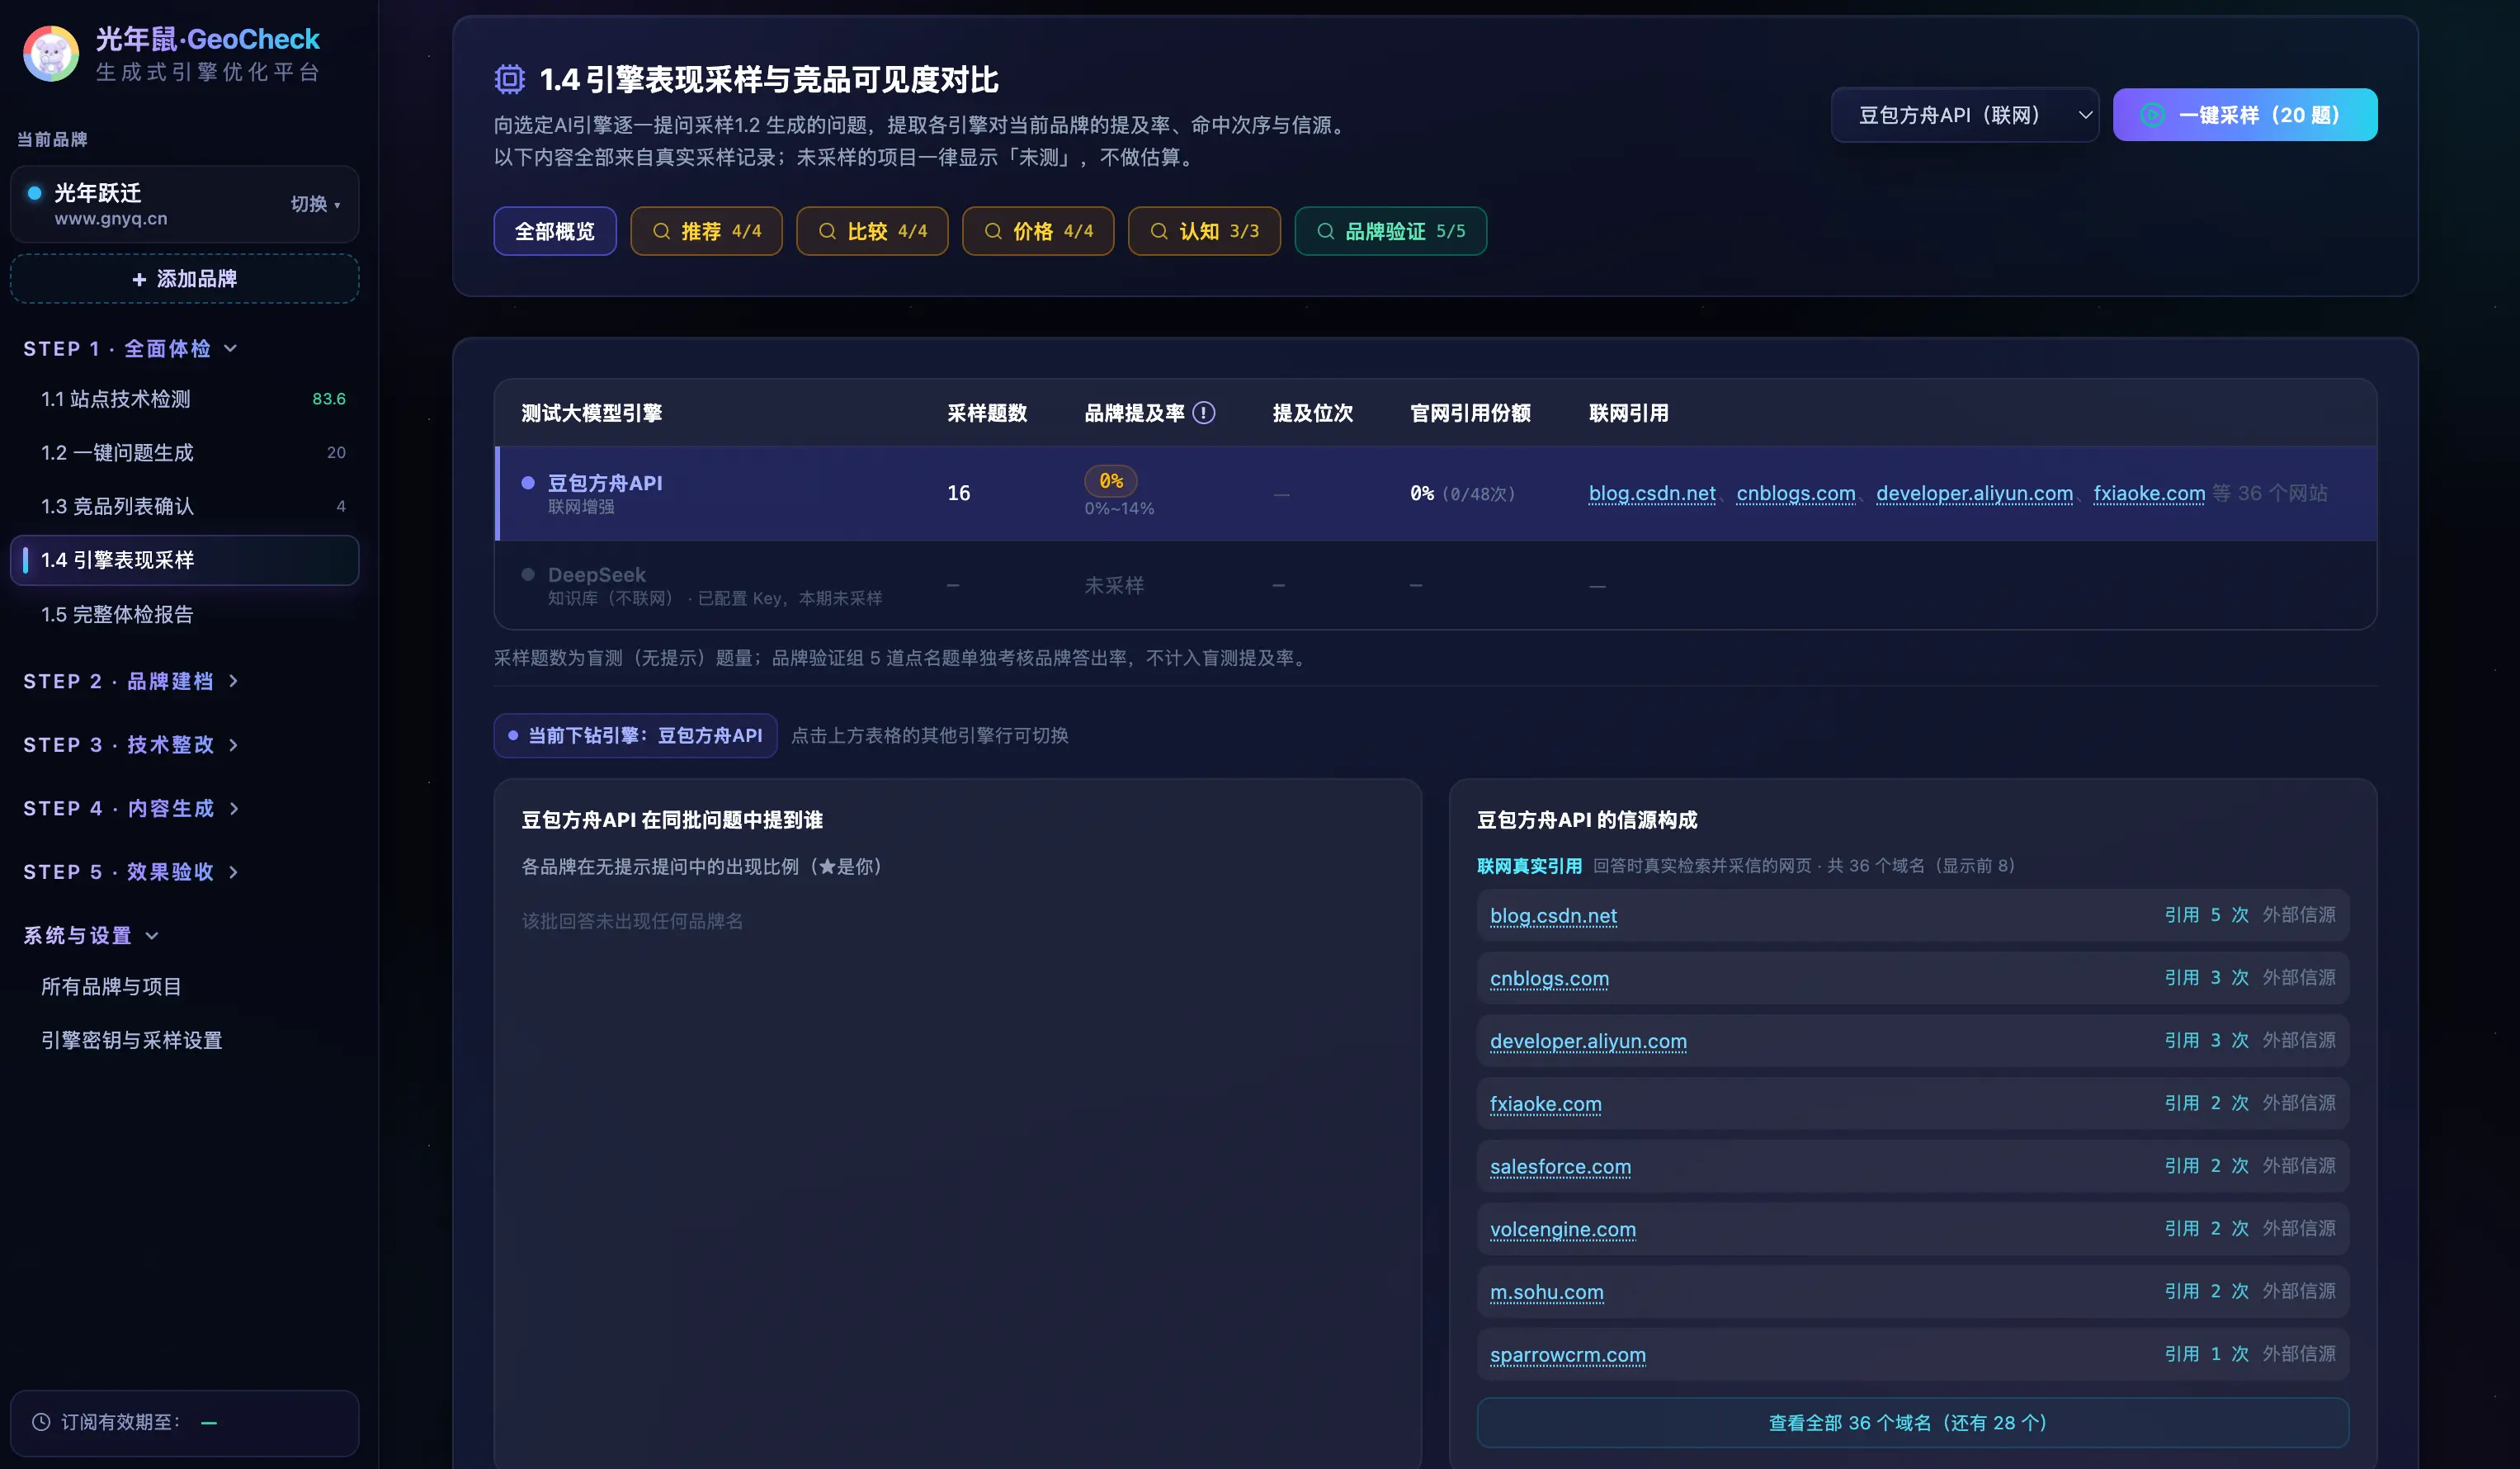The image size is (2520, 1469).
Task: Expand the STEP 2 · 品牌建档 section
Action: (x=131, y=681)
